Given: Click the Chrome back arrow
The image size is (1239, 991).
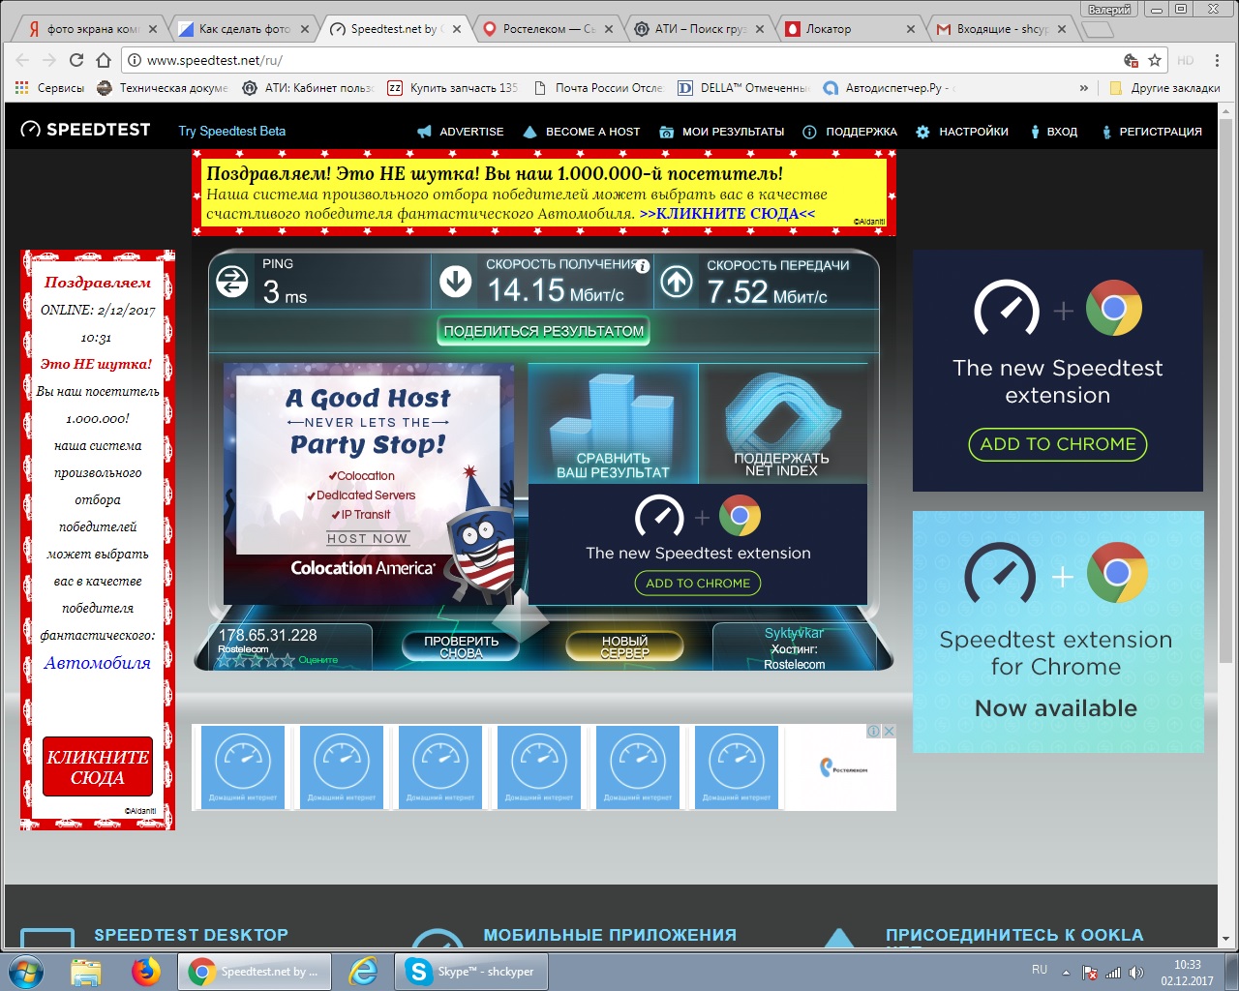Looking at the screenshot, I should click(x=23, y=60).
